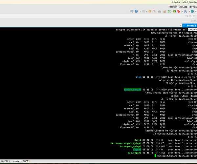Open the blue help question-mark icon
The width and height of the screenshot is (197, 164).
[x=136, y=11]
